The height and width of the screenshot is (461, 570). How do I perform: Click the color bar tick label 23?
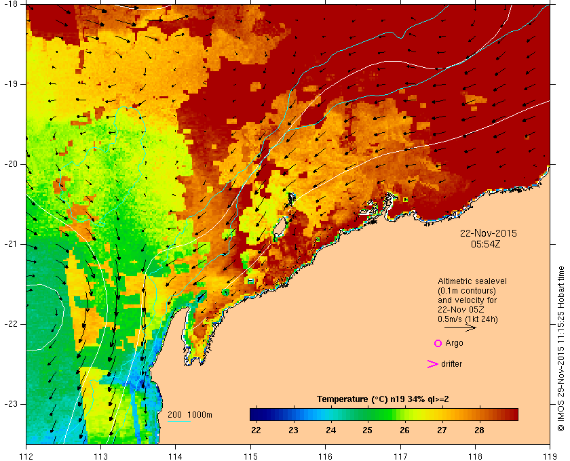click(x=293, y=430)
